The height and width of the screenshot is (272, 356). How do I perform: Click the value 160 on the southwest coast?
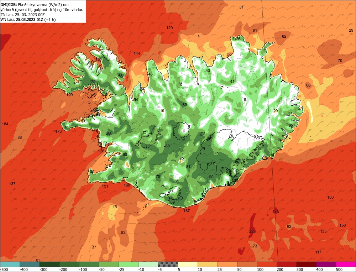pos(127,185)
